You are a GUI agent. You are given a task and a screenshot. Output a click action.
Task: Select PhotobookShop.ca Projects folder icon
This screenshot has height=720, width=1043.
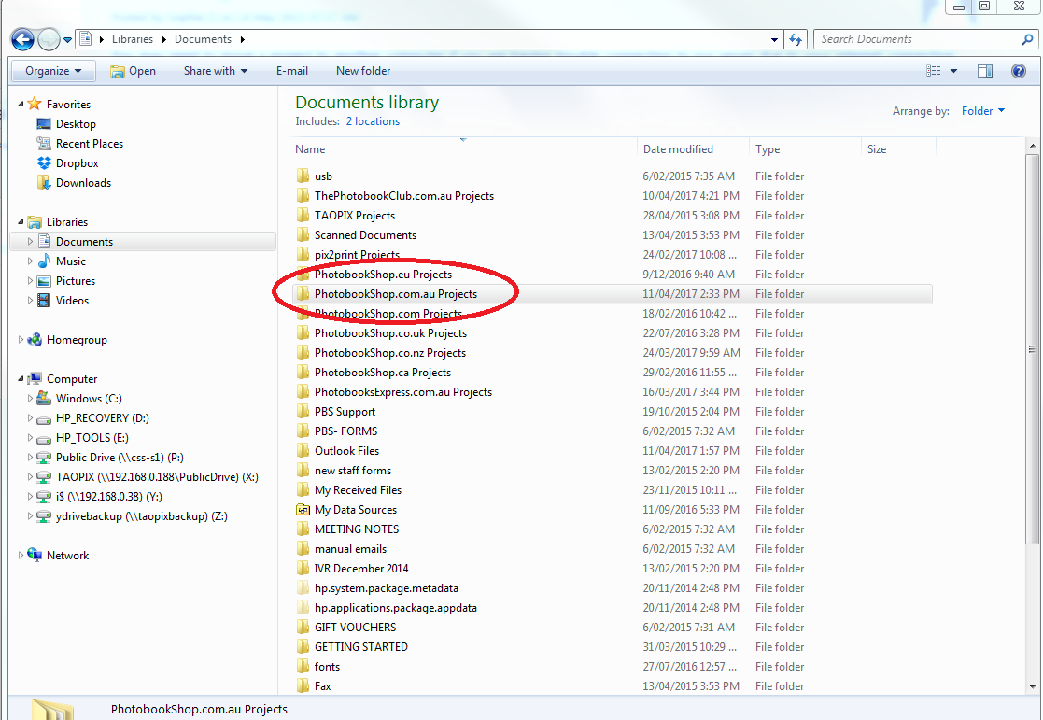pos(303,372)
